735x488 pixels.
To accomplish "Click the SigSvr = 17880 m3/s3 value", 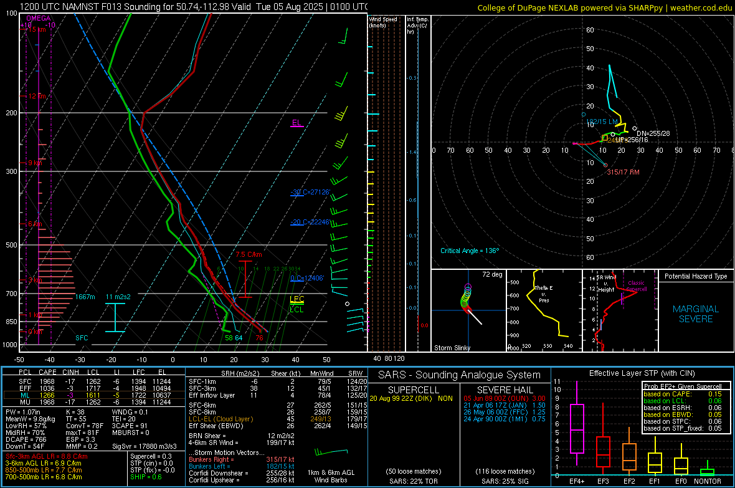I will click(145, 446).
